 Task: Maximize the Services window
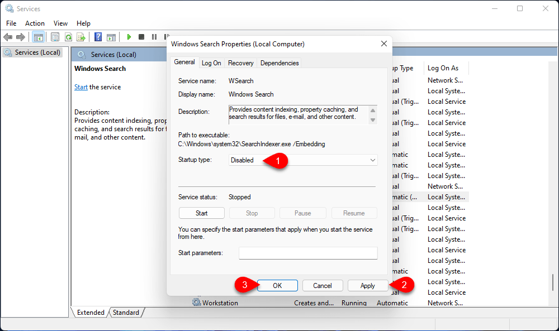520,8
